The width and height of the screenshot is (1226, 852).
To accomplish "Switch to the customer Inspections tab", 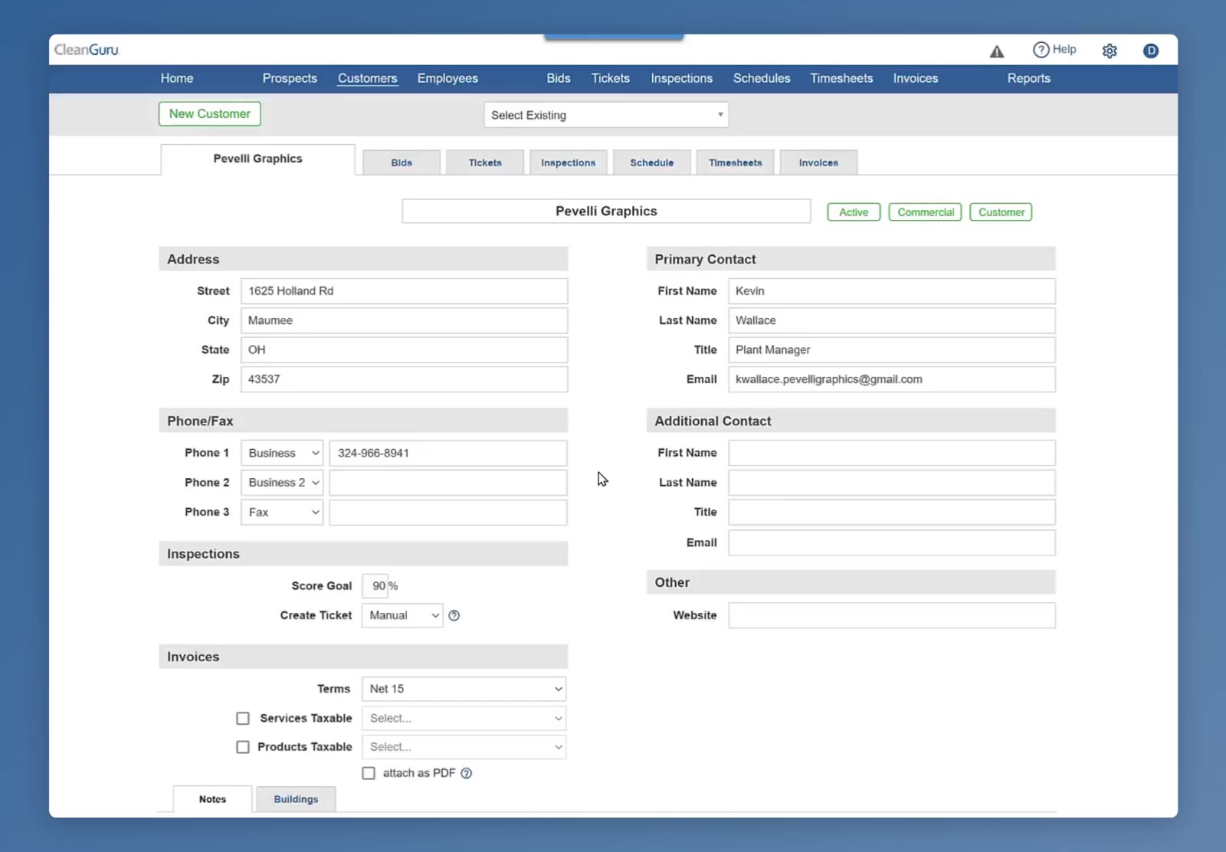I will click(x=568, y=162).
